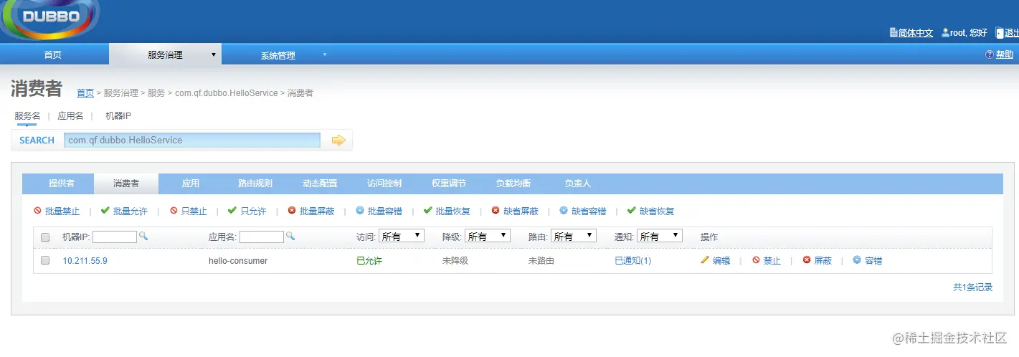
Task: Click the 只允许 green checkmark icon
Action: 232,211
